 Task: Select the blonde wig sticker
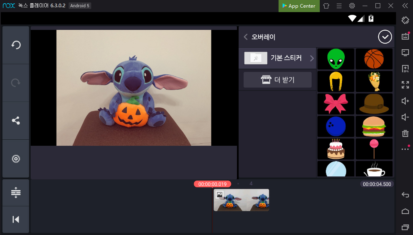coord(336,82)
